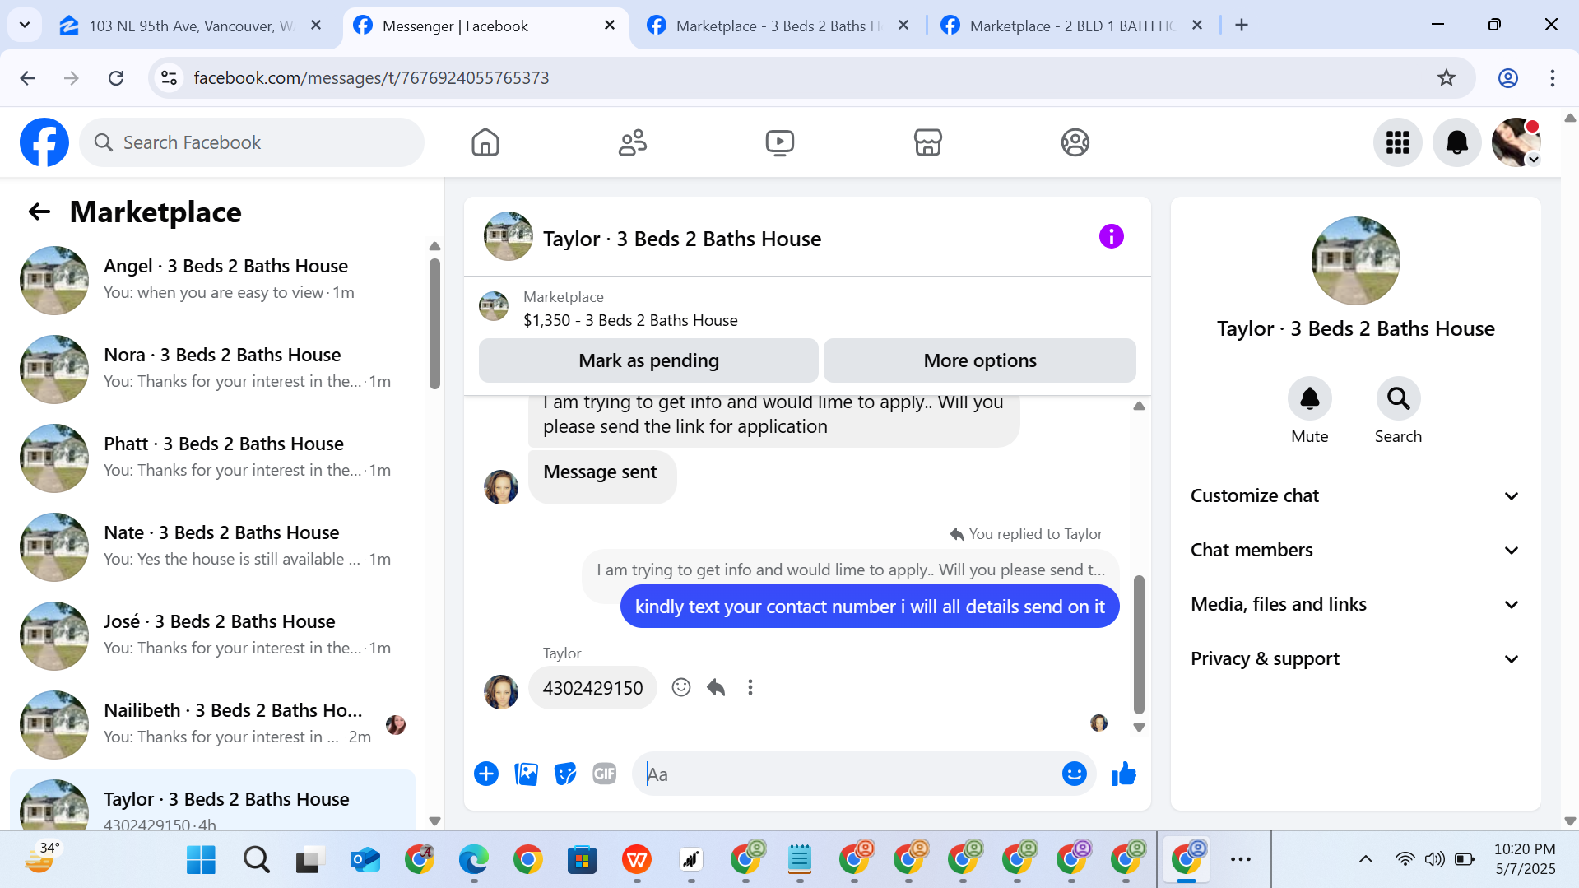This screenshot has height=888, width=1579.
Task: Open browser tab search dropdown
Action: pos(25,26)
